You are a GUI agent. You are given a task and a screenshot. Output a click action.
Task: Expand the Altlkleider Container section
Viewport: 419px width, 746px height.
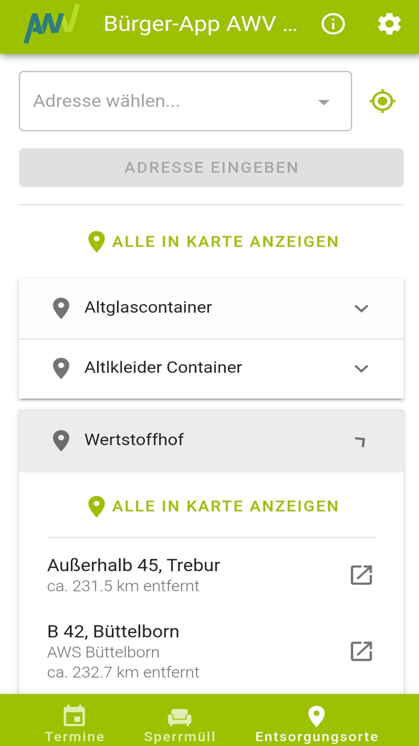pyautogui.click(x=361, y=368)
